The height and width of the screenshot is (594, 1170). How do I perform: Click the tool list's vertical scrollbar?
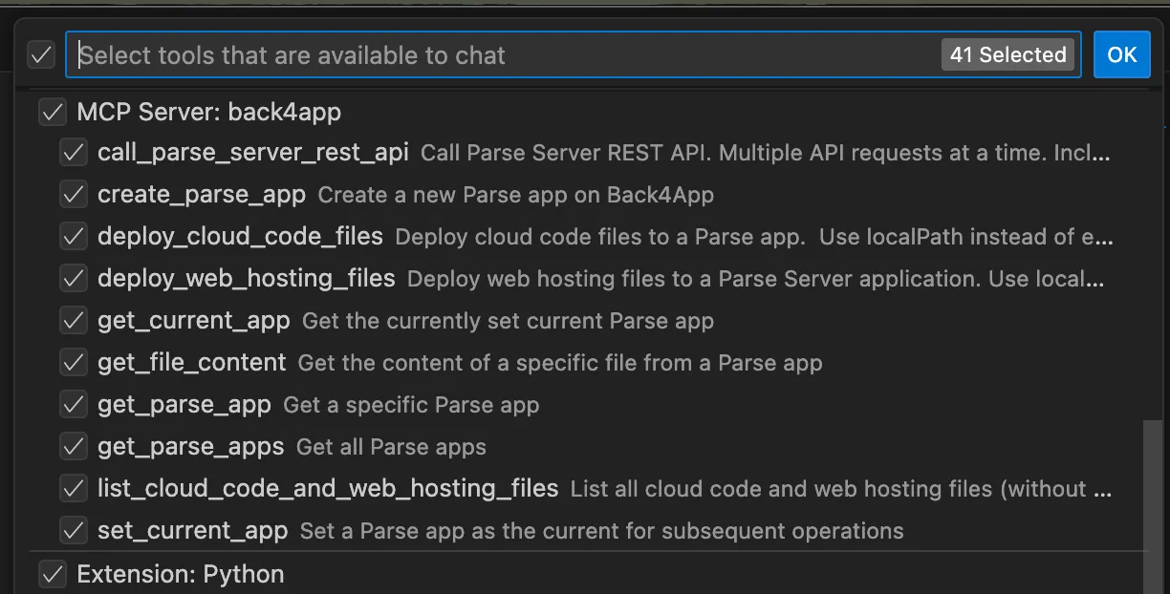click(x=1154, y=506)
